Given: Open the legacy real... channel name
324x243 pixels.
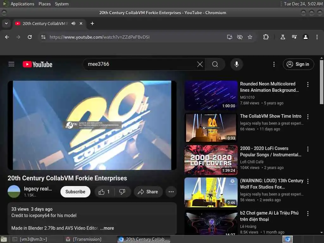Looking at the screenshot, I should point(38,189).
